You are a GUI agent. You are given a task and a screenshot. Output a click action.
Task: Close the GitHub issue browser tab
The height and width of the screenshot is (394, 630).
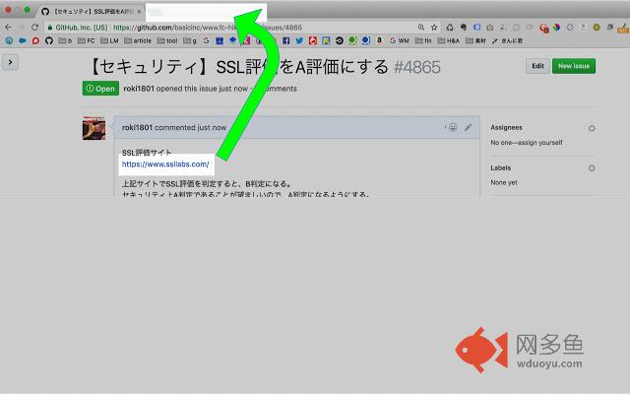[139, 12]
